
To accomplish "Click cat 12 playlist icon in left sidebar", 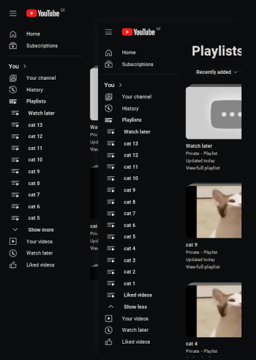I will click(x=15, y=136).
